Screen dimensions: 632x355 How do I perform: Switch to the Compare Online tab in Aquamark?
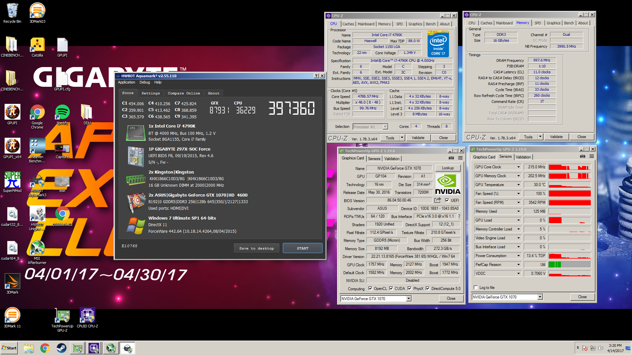pos(184,93)
